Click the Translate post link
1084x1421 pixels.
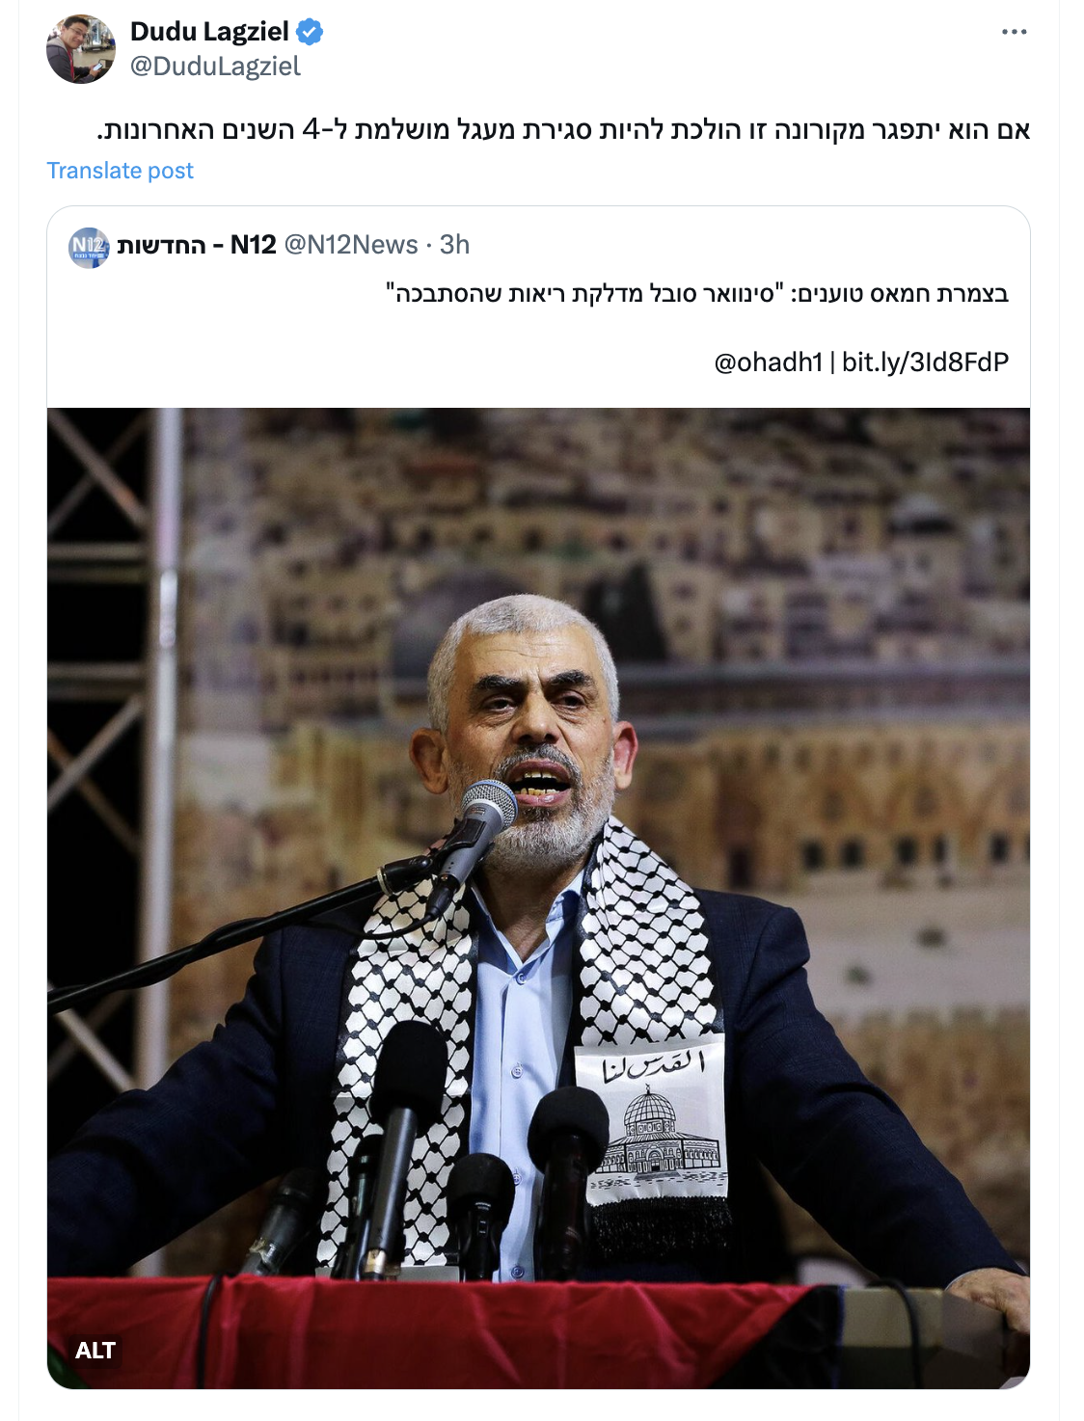coord(120,171)
